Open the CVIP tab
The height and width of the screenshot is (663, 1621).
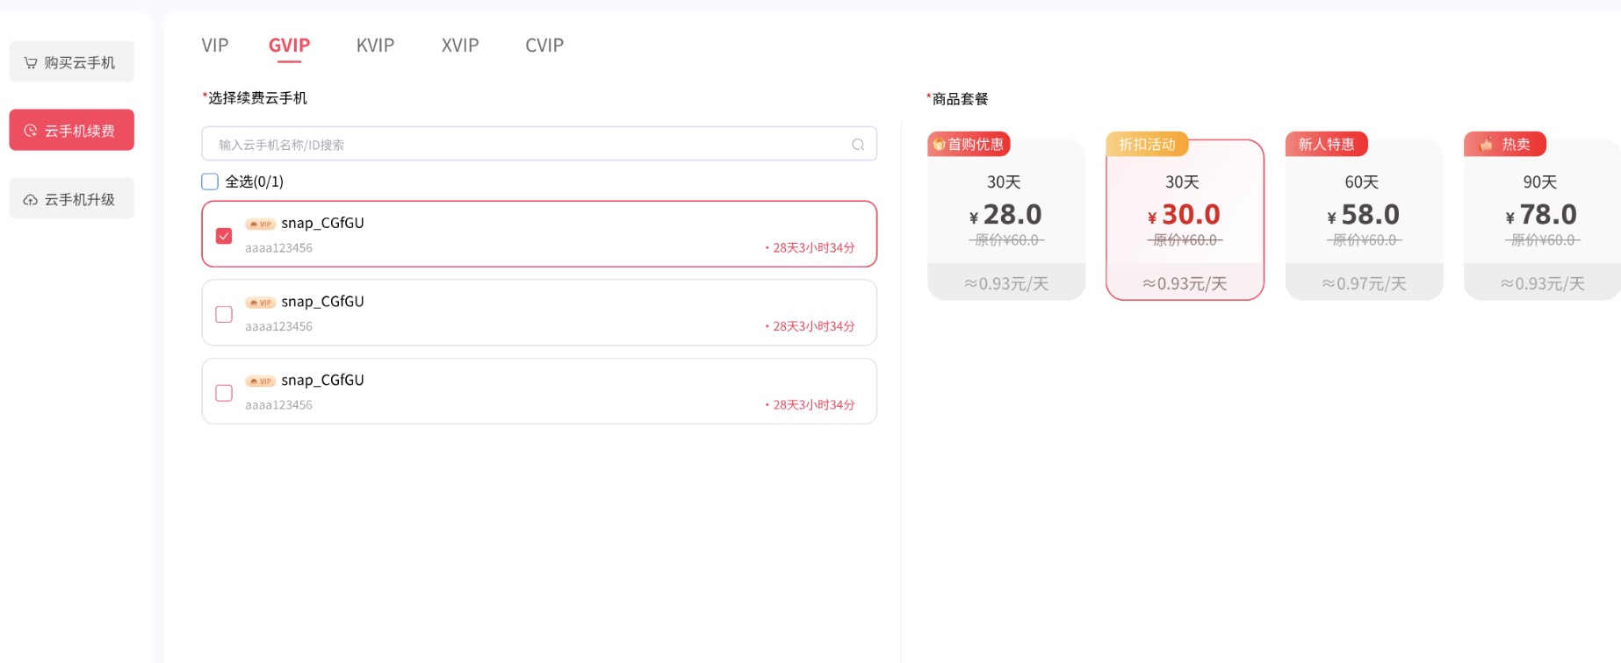[x=544, y=46]
